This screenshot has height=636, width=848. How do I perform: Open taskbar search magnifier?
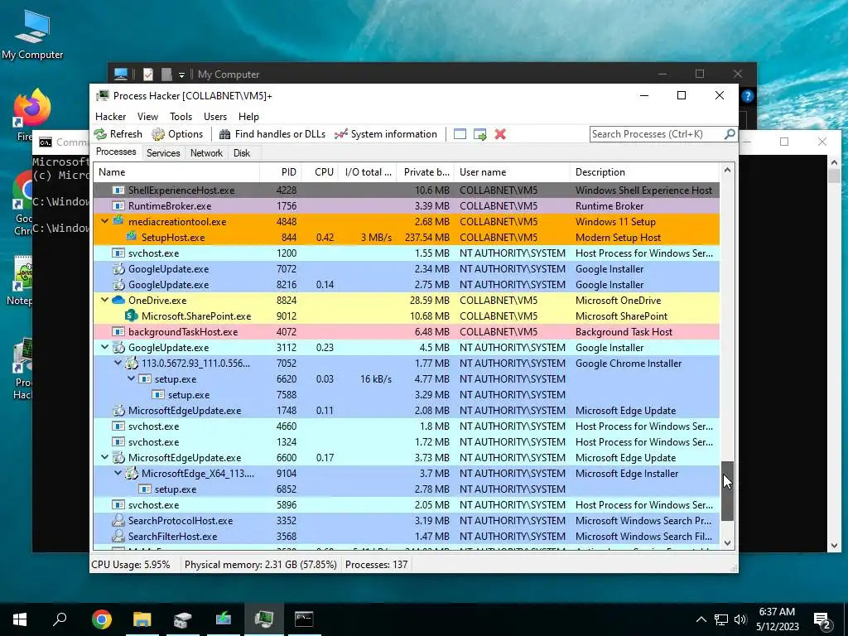click(x=60, y=619)
